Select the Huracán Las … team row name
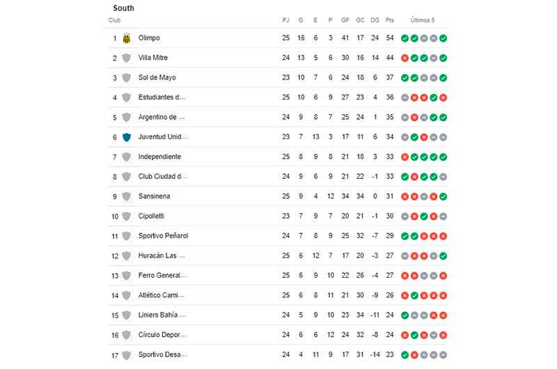 162,256
